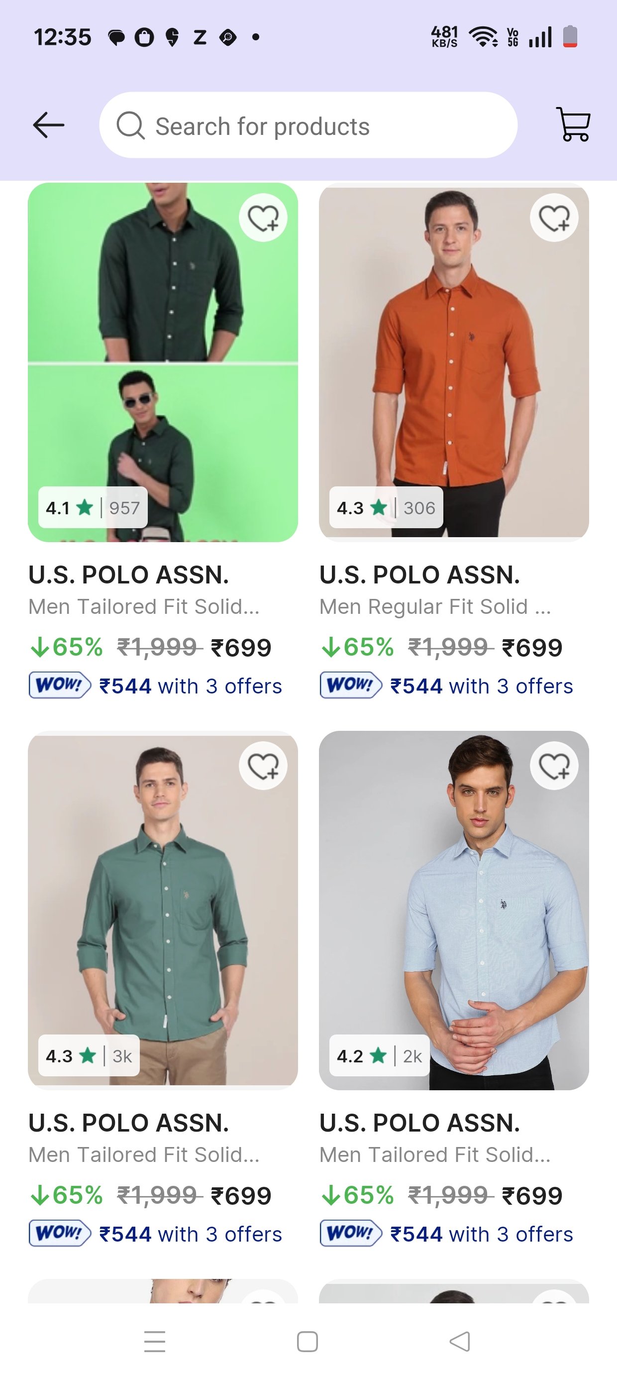Tap the search magnifier icon
The image size is (617, 1380).
130,126
